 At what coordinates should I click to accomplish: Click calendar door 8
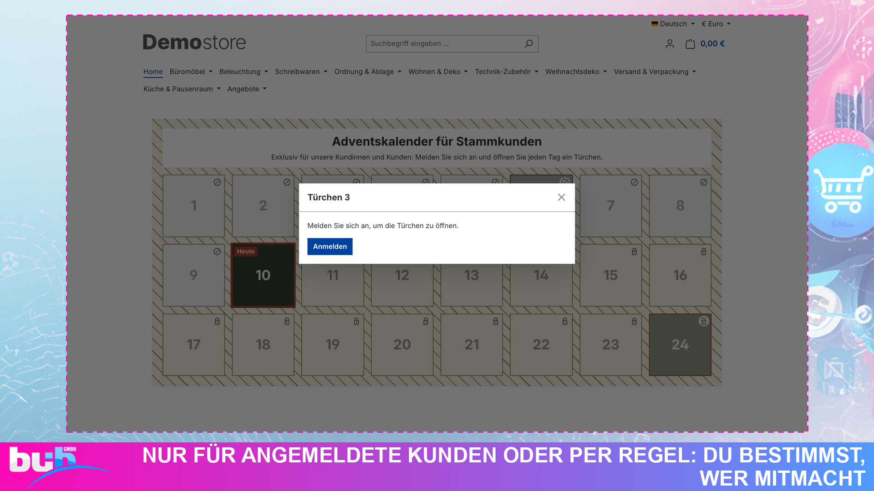[x=680, y=206]
